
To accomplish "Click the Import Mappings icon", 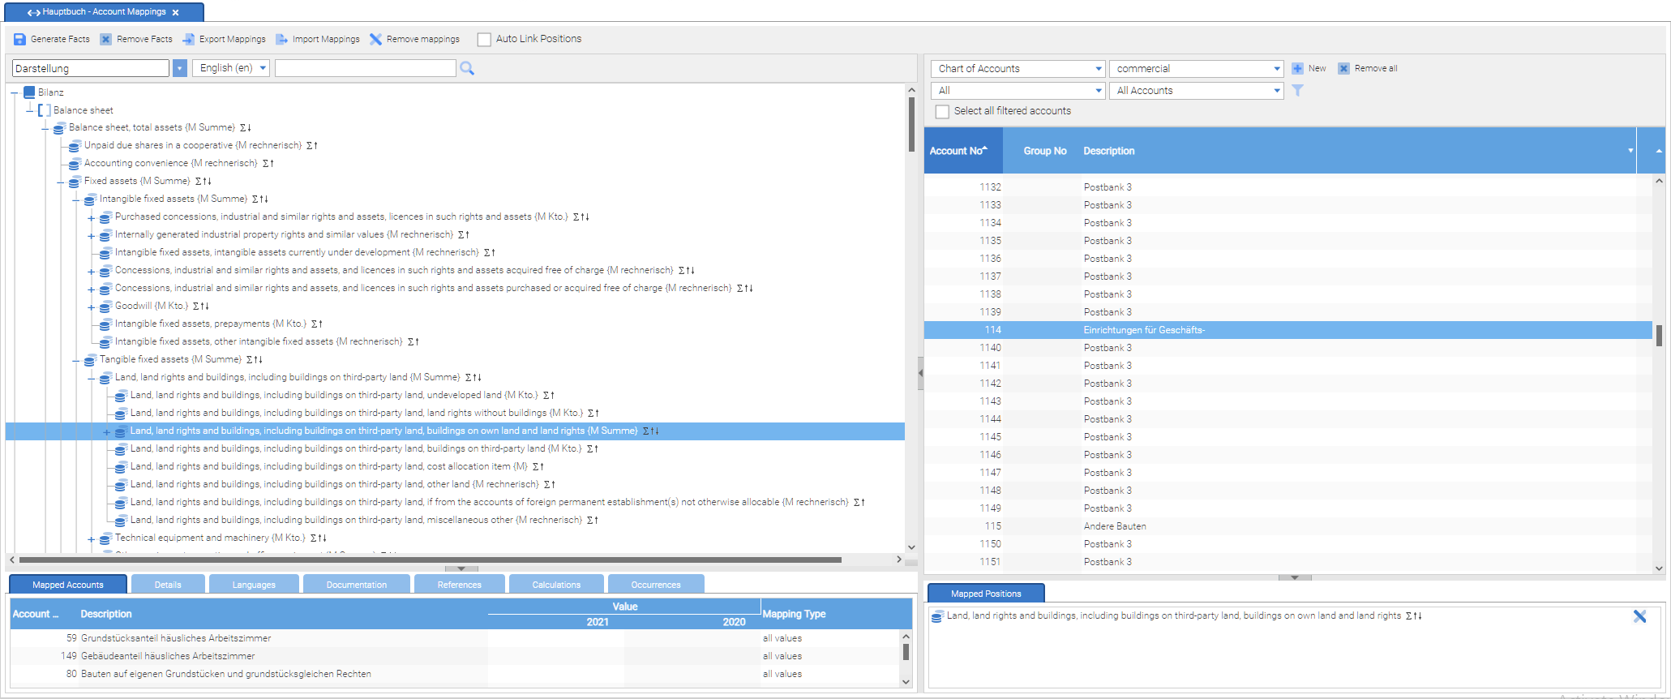I will click(281, 39).
